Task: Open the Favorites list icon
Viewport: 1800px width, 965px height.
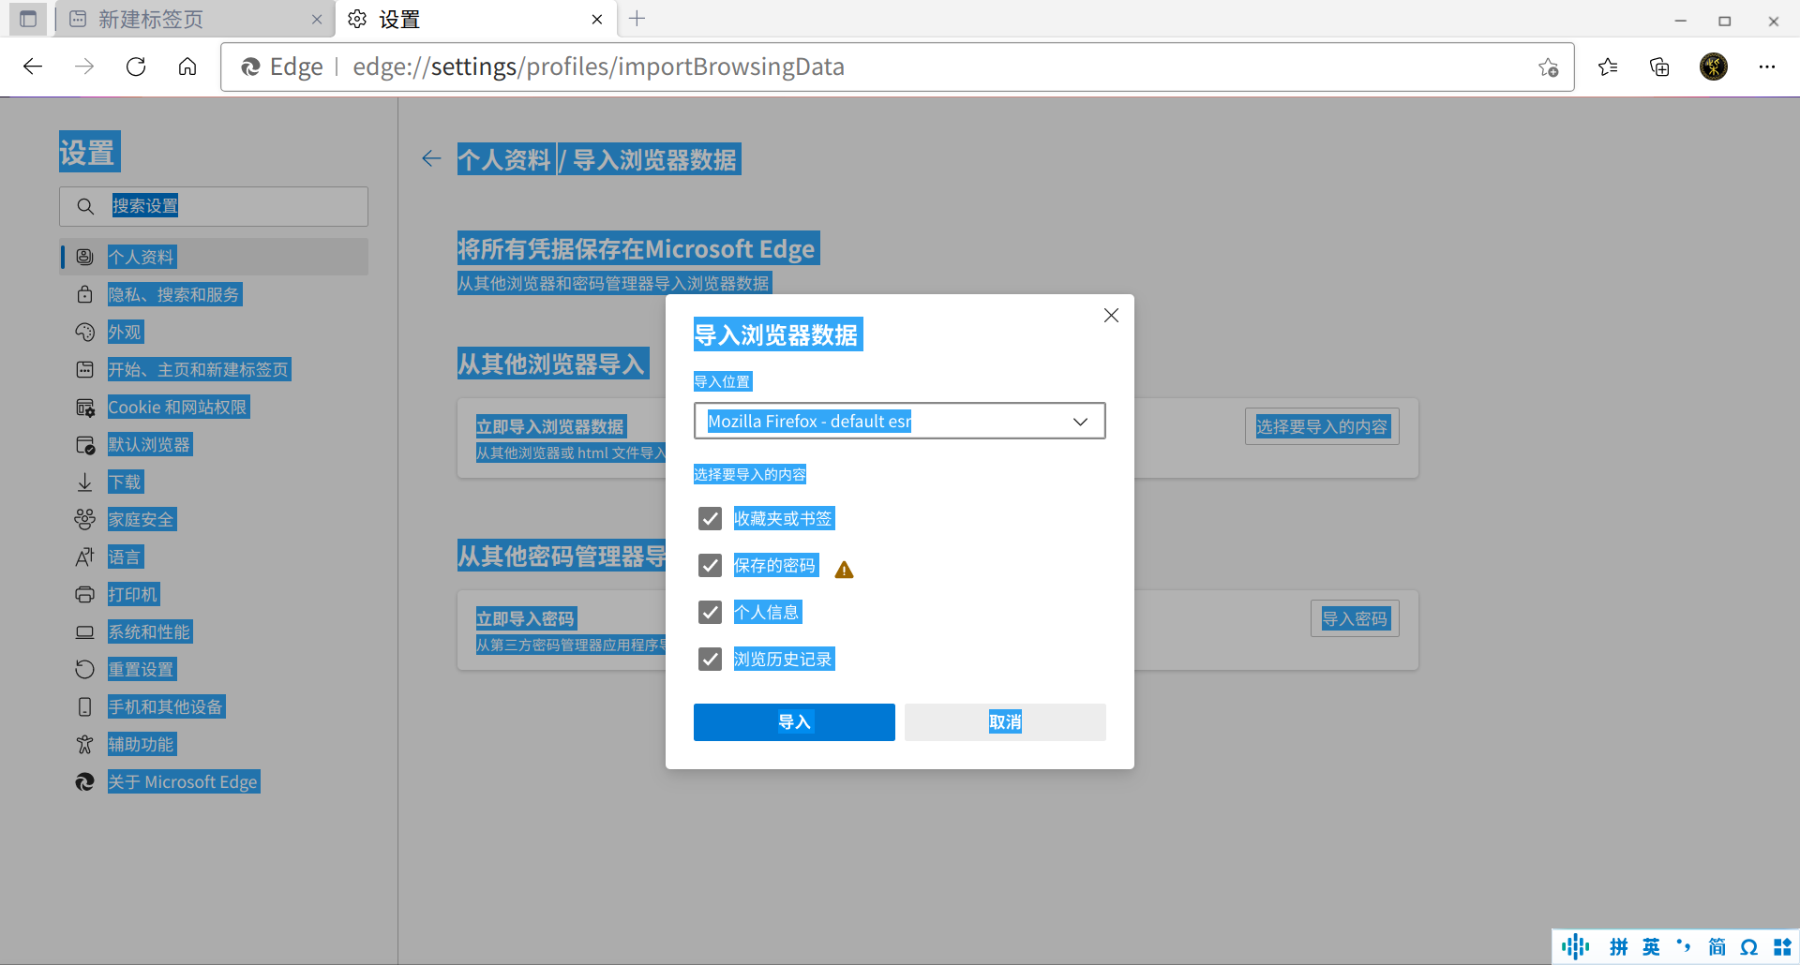Action: point(1608,67)
